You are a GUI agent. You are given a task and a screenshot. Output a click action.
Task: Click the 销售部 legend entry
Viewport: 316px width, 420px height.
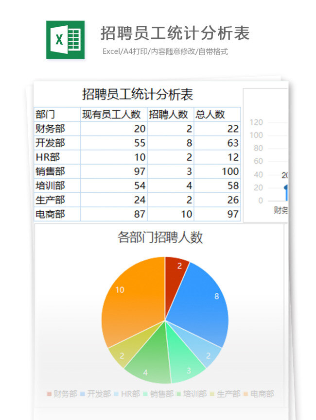158,394
